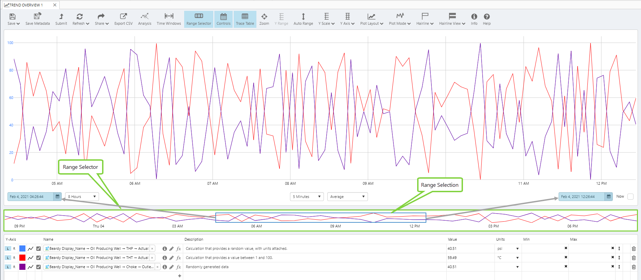The width and height of the screenshot is (641, 280).
Task: Open the Plot Layout menu
Action: coord(371,19)
